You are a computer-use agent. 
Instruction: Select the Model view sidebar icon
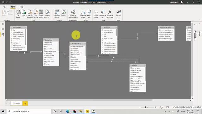[3, 35]
